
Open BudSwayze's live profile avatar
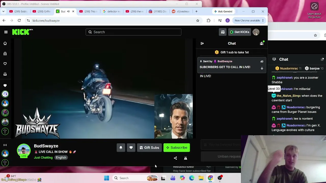[x=24, y=150]
